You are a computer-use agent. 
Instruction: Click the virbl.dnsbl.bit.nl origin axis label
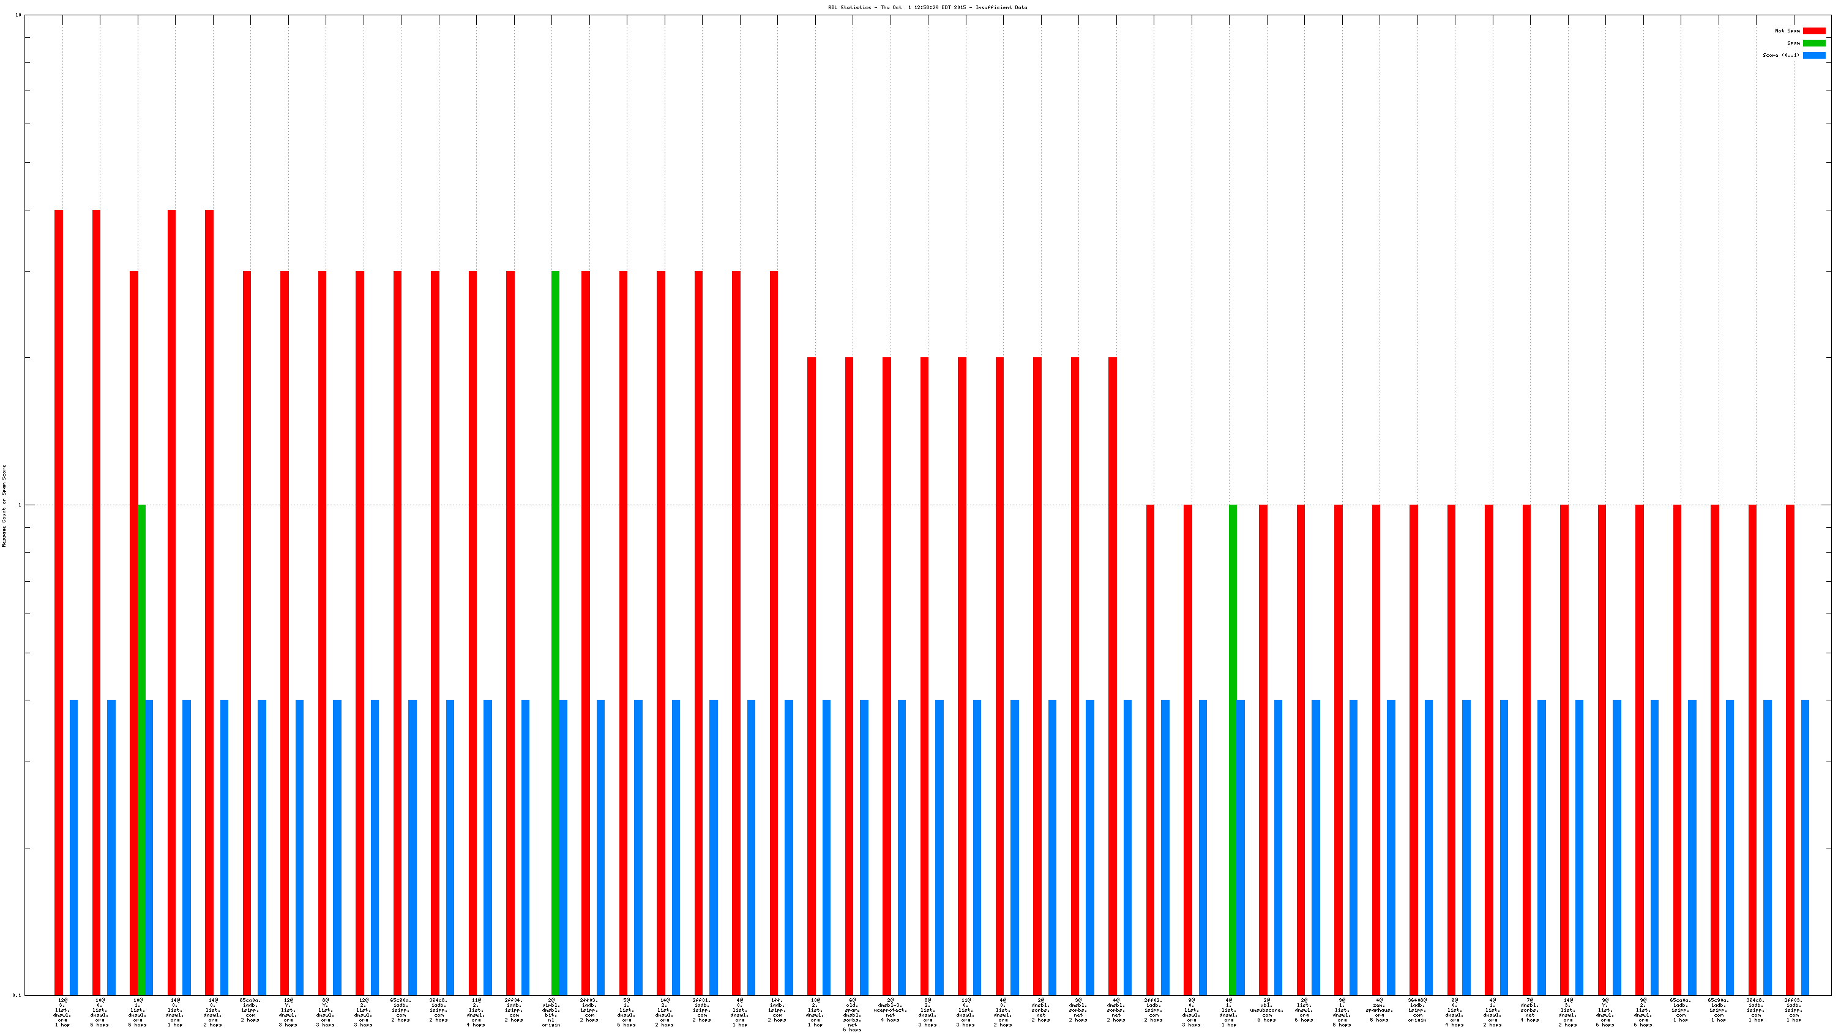pyautogui.click(x=551, y=1012)
